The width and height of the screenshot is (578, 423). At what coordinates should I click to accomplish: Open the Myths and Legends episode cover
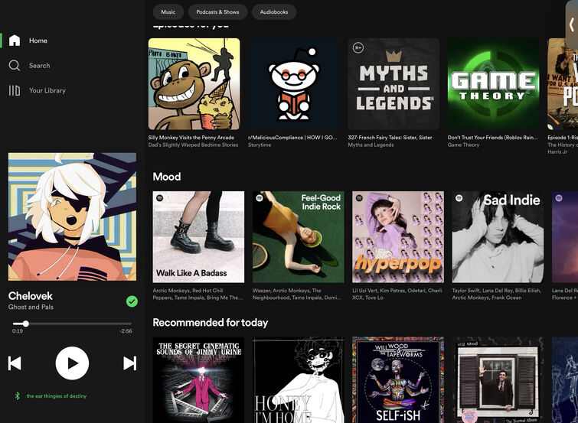click(x=393, y=84)
